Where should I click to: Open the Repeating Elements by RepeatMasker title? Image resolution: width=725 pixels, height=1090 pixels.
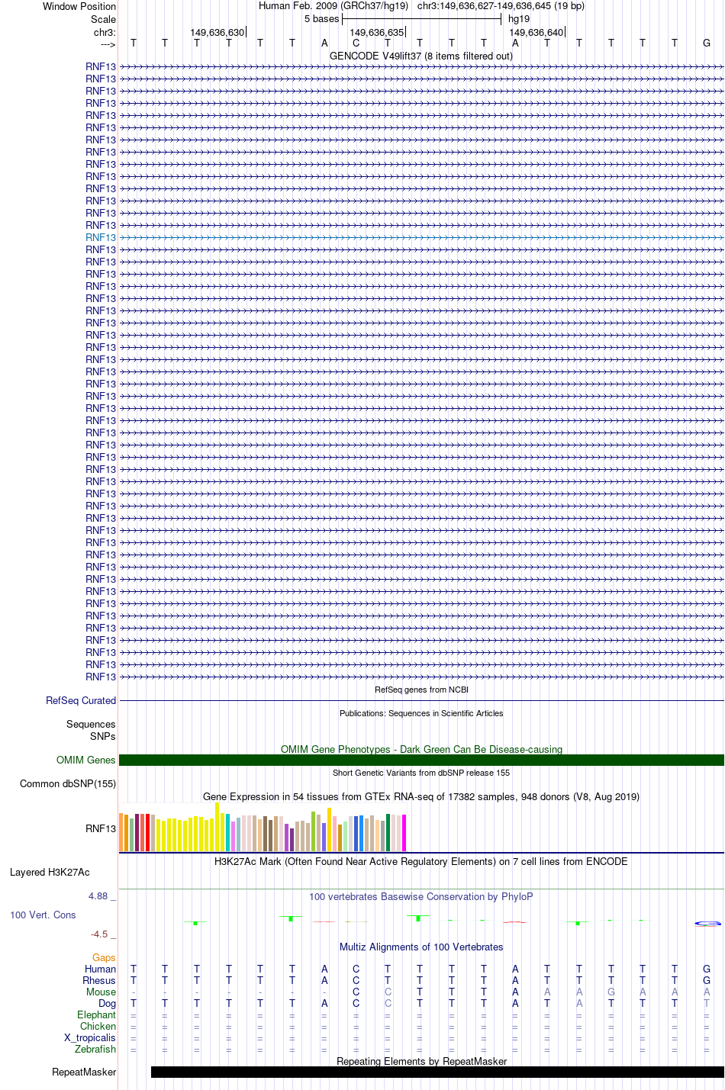421,1062
